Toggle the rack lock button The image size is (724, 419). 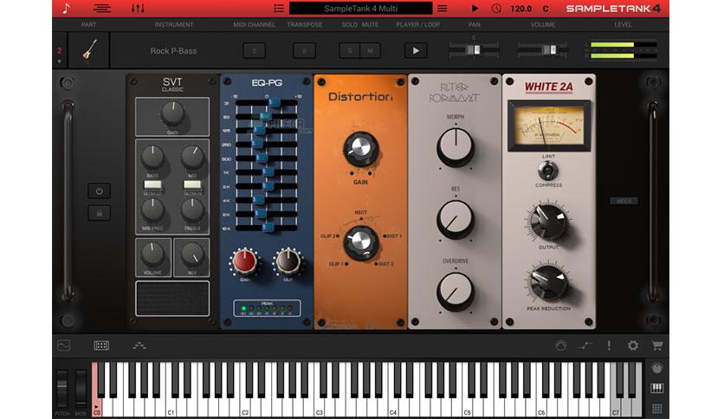100,213
